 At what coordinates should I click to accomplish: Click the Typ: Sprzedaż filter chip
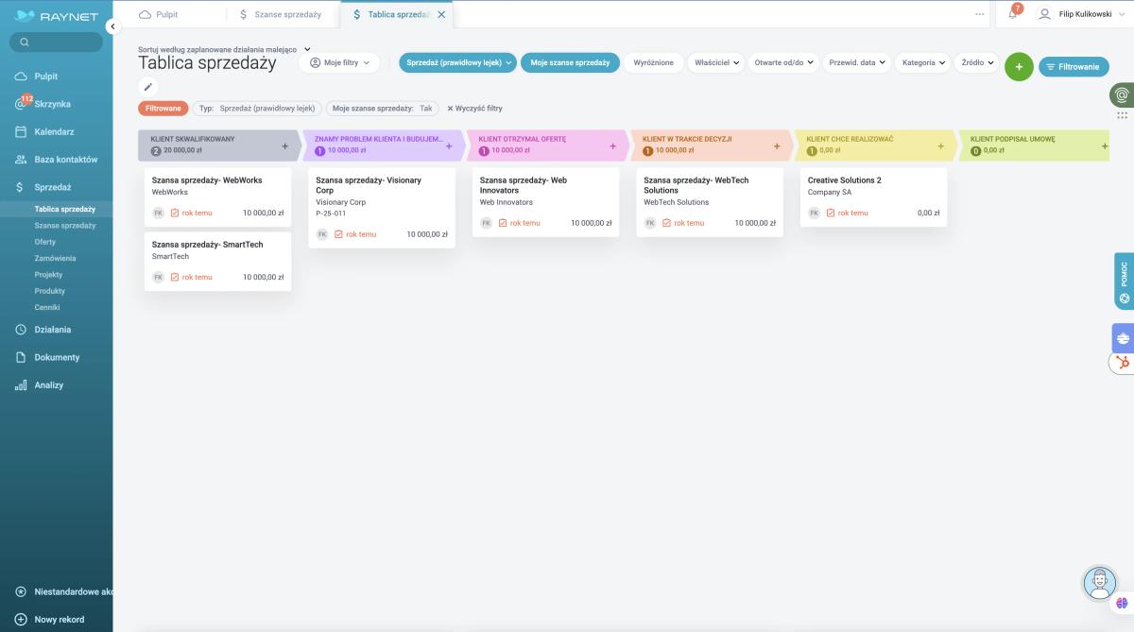[257, 109]
